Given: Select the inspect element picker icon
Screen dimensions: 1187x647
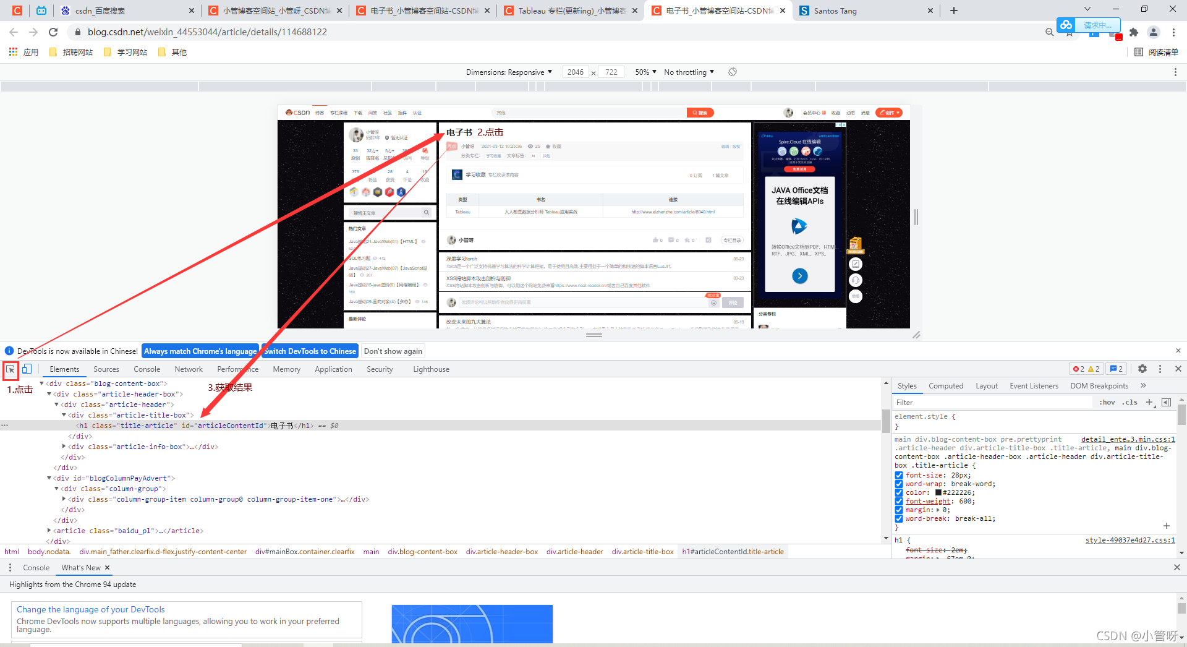Looking at the screenshot, I should coord(11,369).
